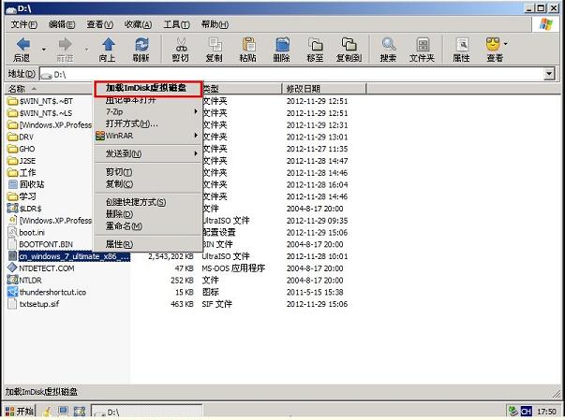Image resolution: width=565 pixels, height=420 pixels.
Task: Click the 剪切 (Cut) scissors icon
Action: [180, 48]
